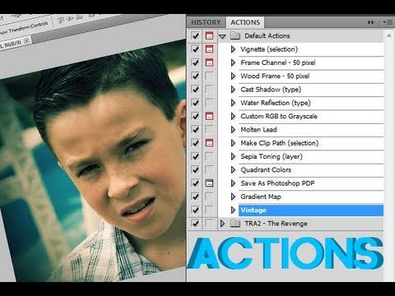Toggle dialog icon for Save As Photoshop PDF

coord(209,183)
